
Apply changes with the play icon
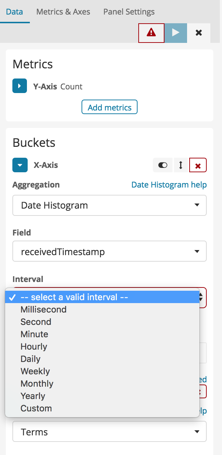[x=175, y=33]
